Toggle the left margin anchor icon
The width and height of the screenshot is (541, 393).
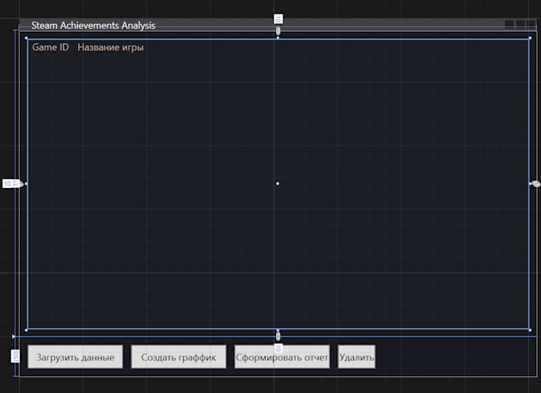(20, 184)
